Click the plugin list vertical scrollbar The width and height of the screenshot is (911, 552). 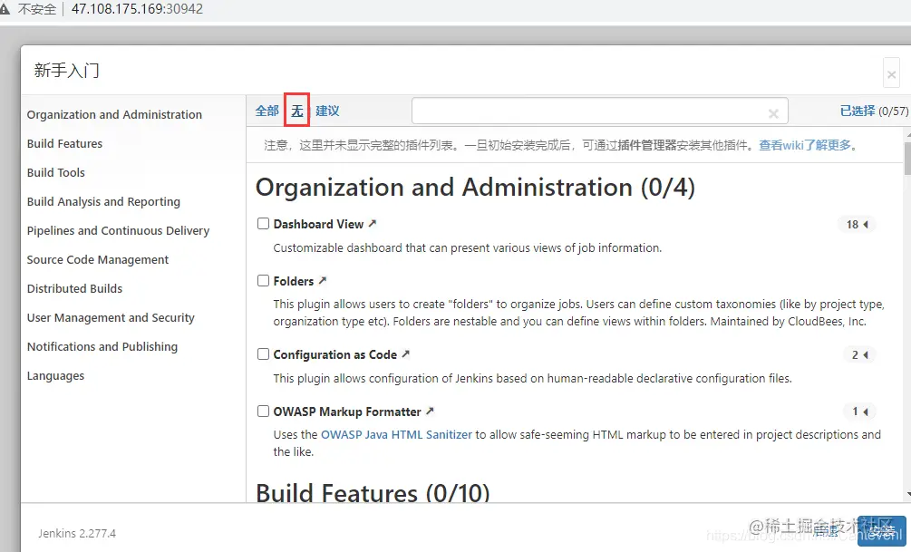click(x=907, y=157)
